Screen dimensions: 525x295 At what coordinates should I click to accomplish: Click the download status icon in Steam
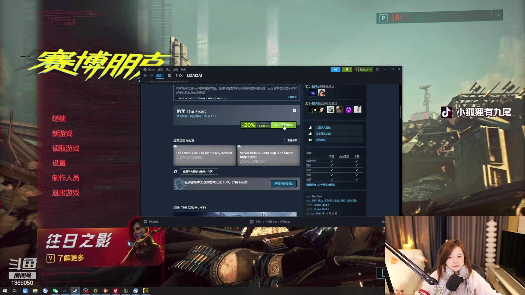[x=252, y=222]
